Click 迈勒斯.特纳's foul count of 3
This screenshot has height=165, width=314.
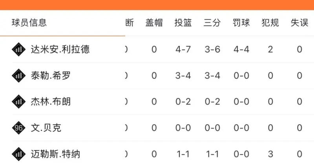[270, 154]
